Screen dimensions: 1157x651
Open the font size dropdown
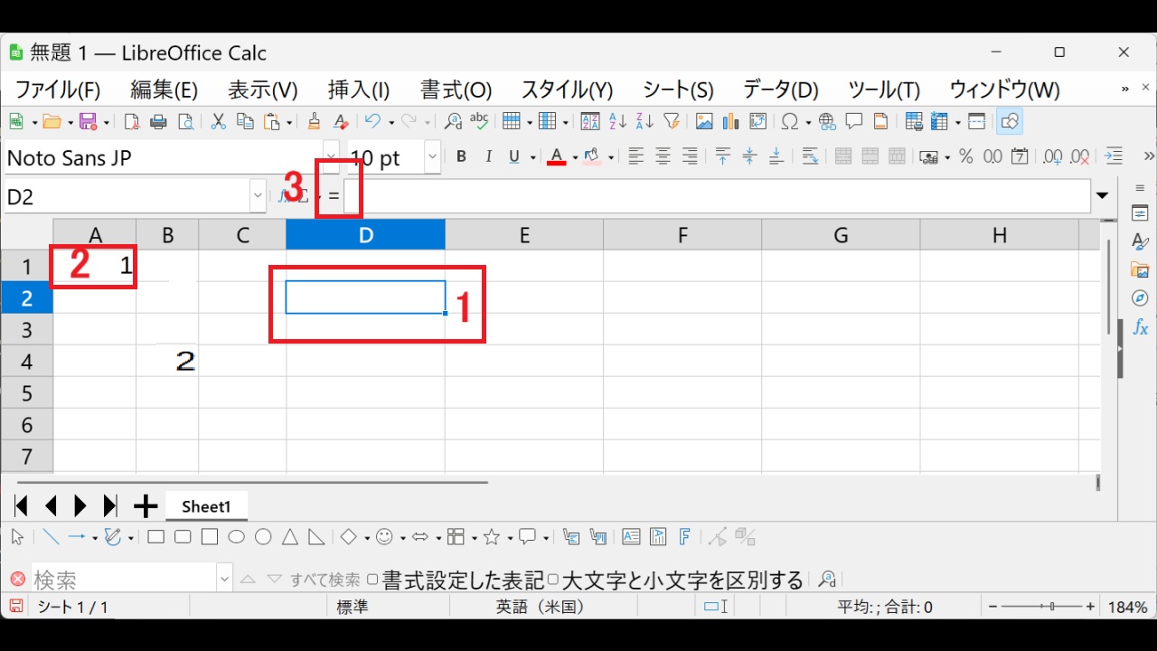(x=431, y=156)
